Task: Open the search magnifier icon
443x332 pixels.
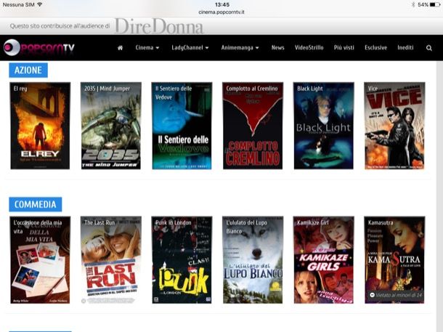Action: (429, 48)
